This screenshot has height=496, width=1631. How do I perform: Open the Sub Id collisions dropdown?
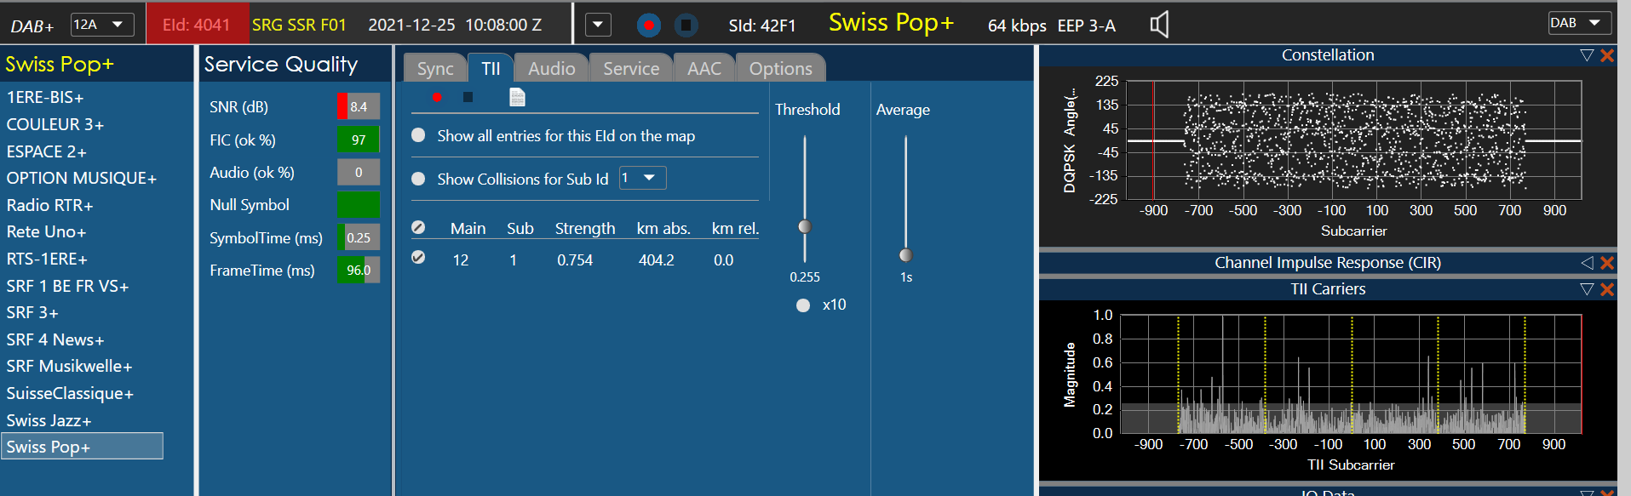pyautogui.click(x=642, y=178)
